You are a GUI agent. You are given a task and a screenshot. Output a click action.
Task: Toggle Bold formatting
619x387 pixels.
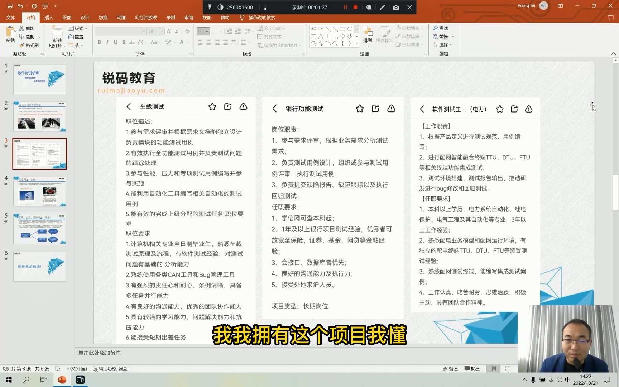(x=99, y=42)
